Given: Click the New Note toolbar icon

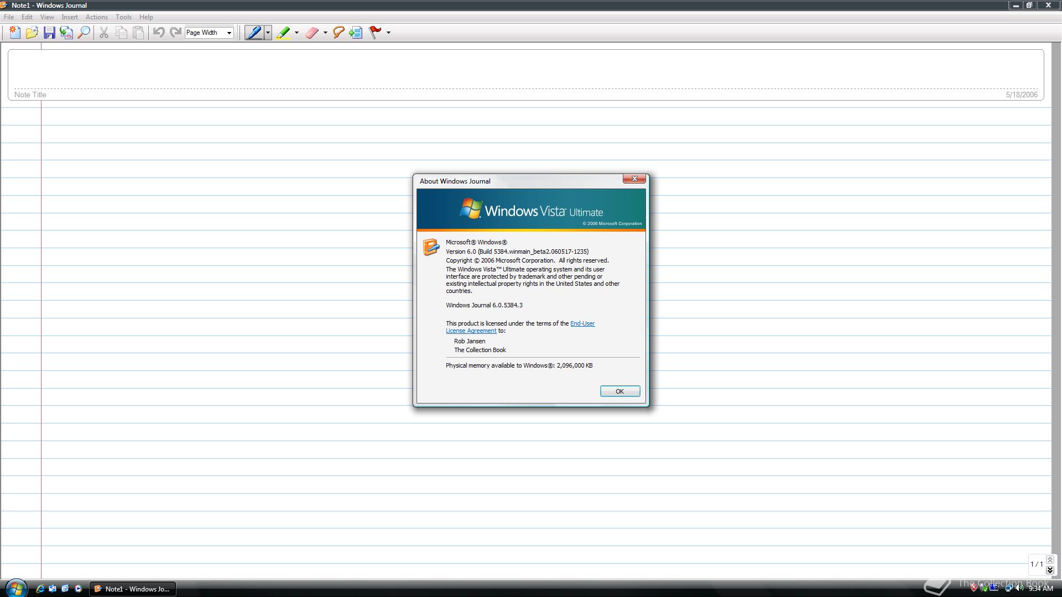Looking at the screenshot, I should 15,33.
